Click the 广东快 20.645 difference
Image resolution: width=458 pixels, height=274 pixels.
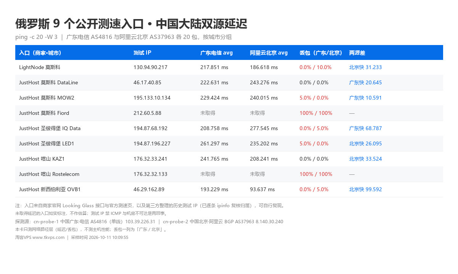365,82
